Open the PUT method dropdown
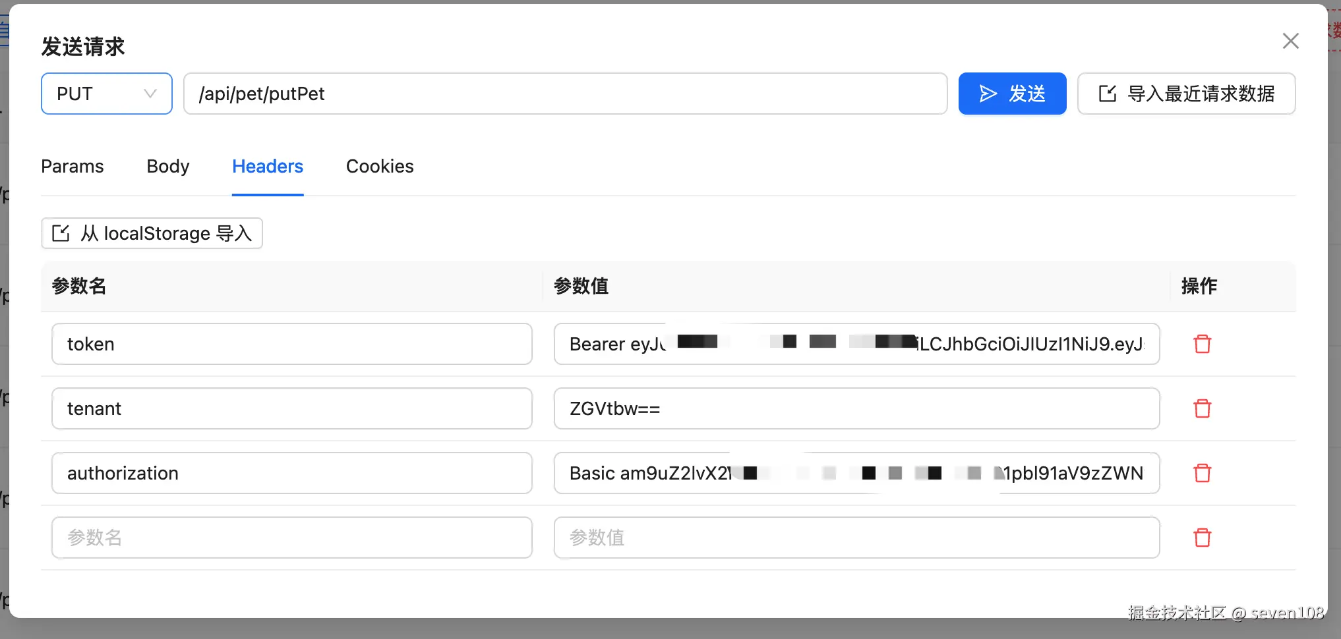The height and width of the screenshot is (639, 1341). (107, 94)
